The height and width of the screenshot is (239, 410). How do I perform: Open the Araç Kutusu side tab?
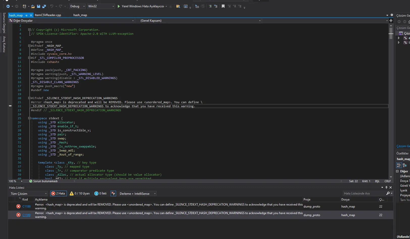point(4,44)
